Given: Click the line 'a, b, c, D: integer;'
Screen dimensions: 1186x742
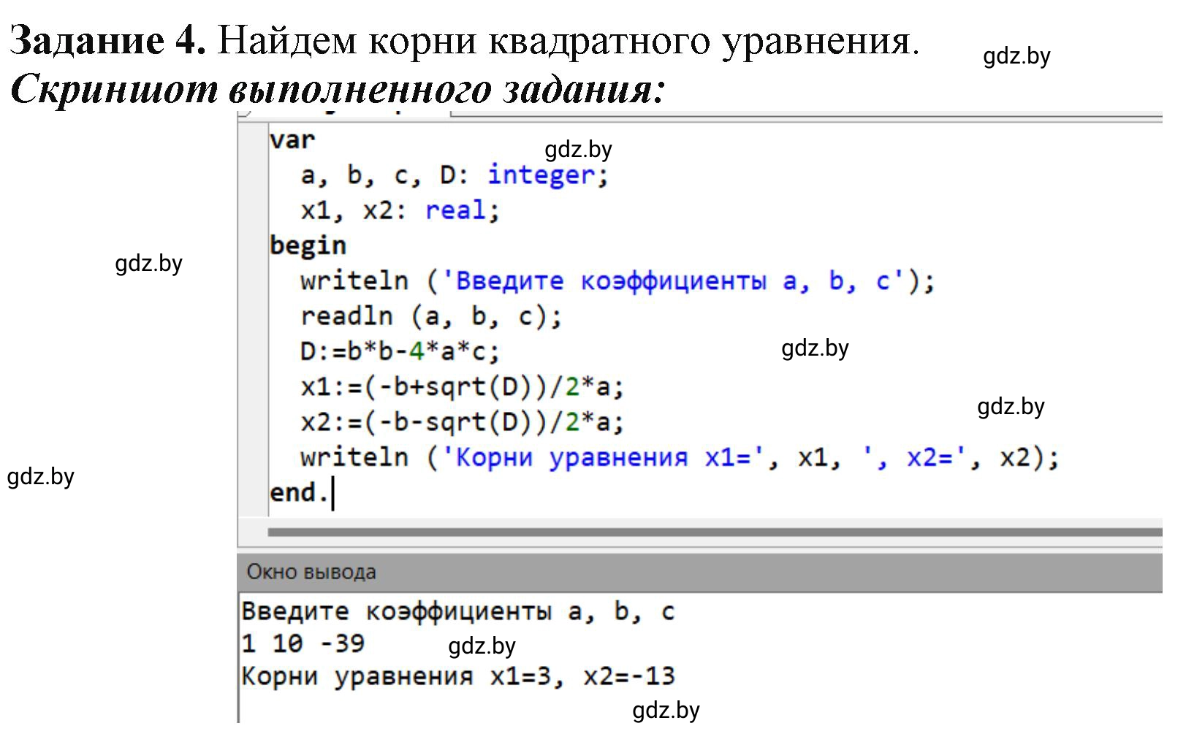Looking at the screenshot, I should (454, 175).
